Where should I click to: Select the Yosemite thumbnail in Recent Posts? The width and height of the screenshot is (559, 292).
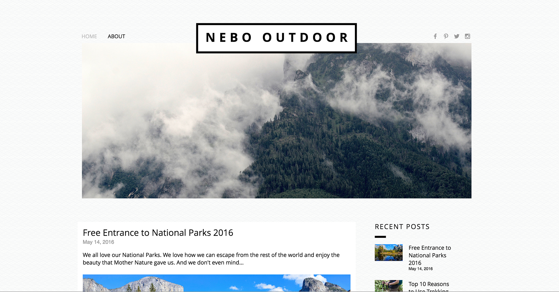click(388, 252)
